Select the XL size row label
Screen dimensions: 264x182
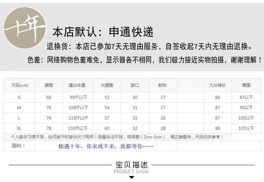19,128
